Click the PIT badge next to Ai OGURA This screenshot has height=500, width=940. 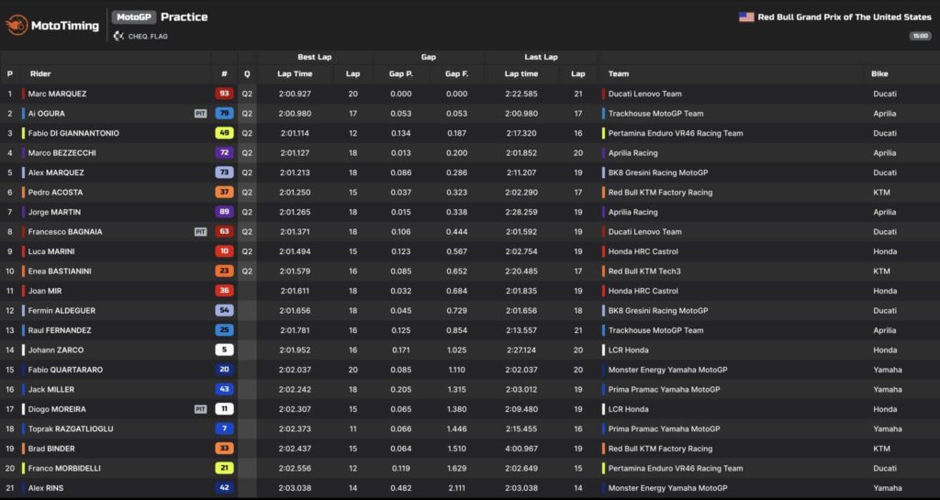(200, 114)
